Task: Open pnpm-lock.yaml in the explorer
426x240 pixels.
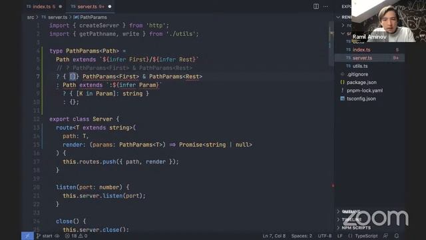Action: [365, 91]
